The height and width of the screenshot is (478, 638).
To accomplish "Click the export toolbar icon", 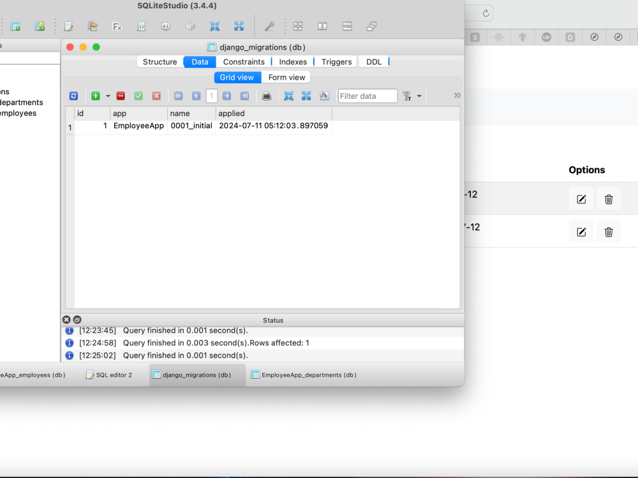I will click(239, 26).
